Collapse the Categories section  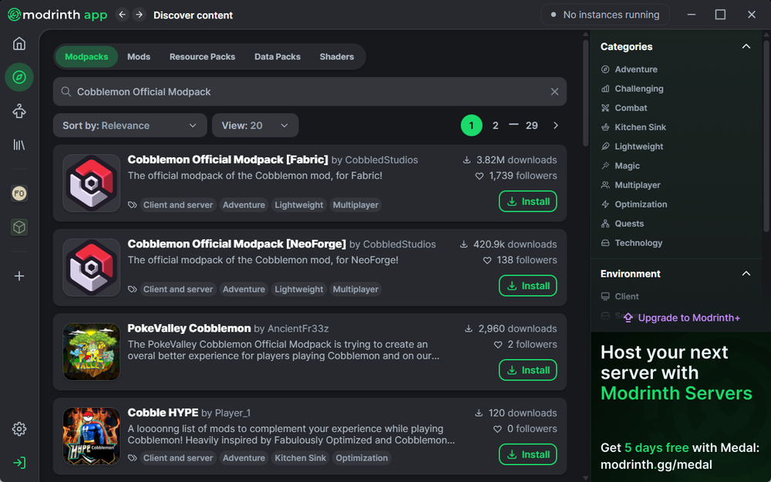[746, 46]
